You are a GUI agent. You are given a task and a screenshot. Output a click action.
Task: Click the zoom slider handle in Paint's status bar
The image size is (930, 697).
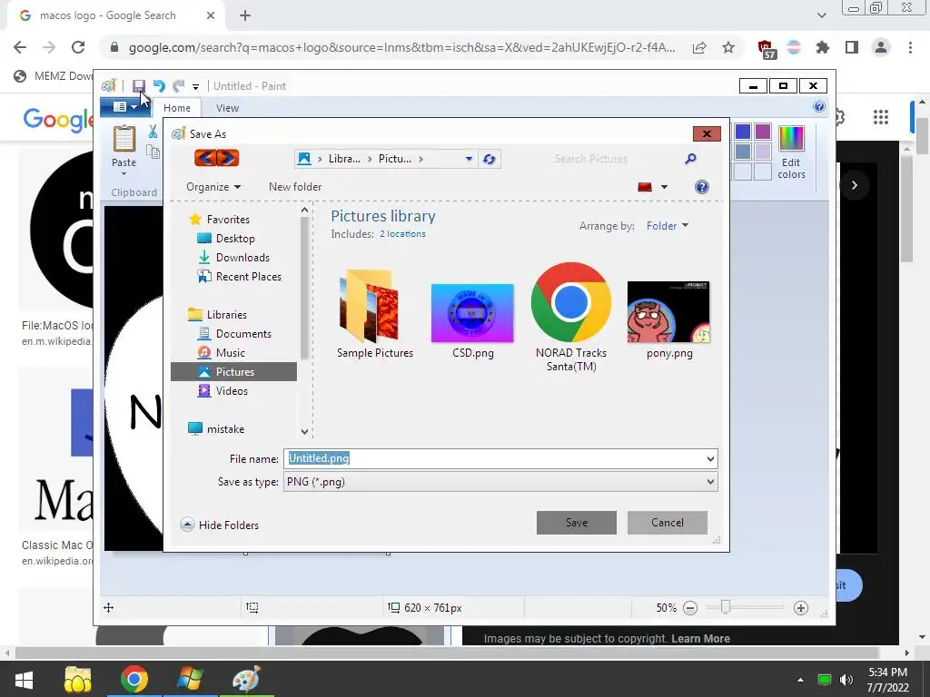(x=725, y=607)
